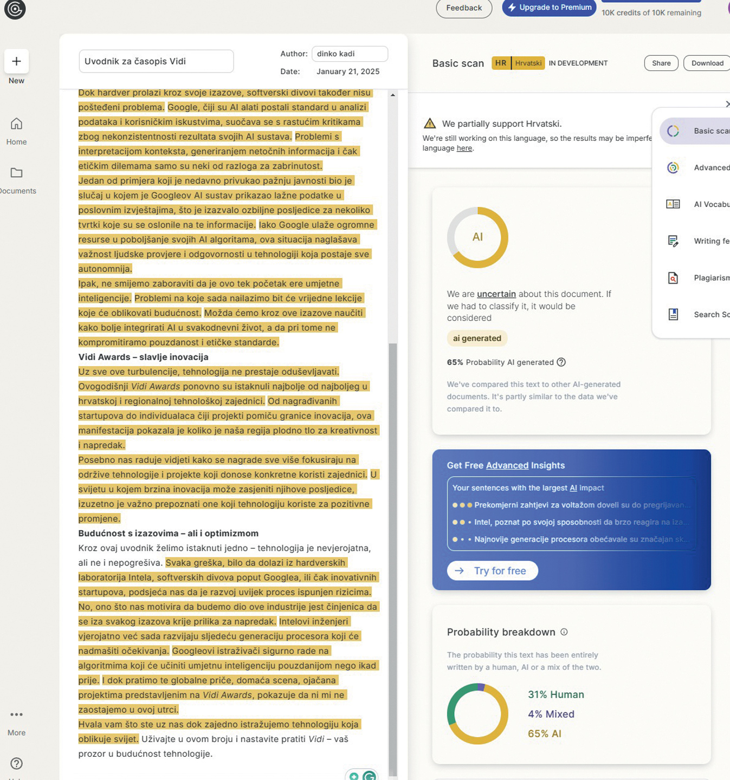The width and height of the screenshot is (730, 780).
Task: Click the 'here' language link
Action: pyautogui.click(x=464, y=148)
